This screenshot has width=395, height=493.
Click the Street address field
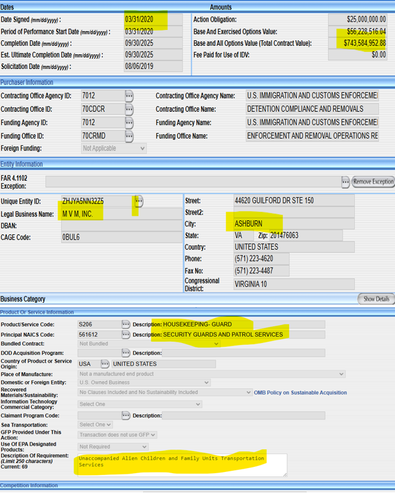click(x=294, y=201)
